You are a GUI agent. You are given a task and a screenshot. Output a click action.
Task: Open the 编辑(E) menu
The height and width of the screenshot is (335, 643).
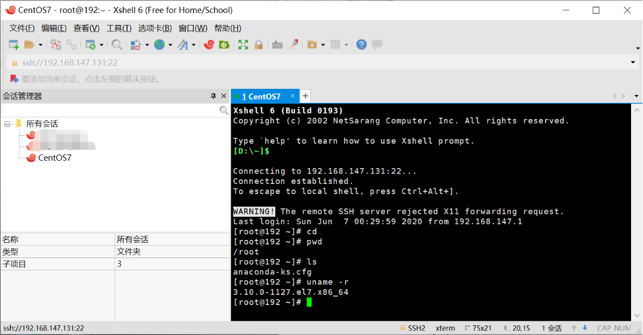click(54, 28)
